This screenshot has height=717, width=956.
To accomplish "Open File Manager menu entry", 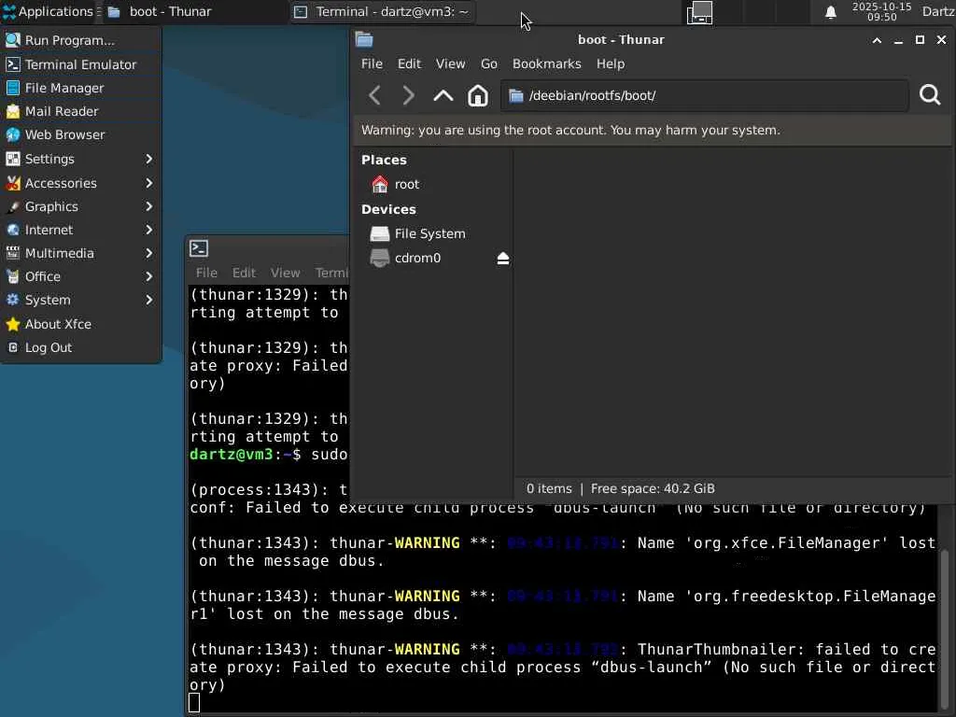I will tap(80, 88).
